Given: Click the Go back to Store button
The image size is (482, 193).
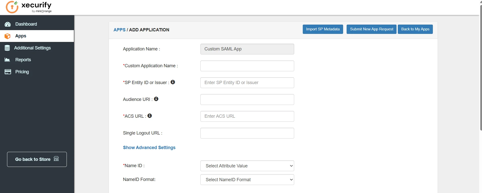Looking at the screenshot, I should coord(37,159).
